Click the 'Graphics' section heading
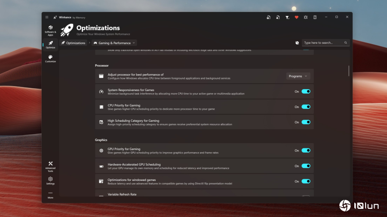This screenshot has height=217, width=387. [101, 140]
